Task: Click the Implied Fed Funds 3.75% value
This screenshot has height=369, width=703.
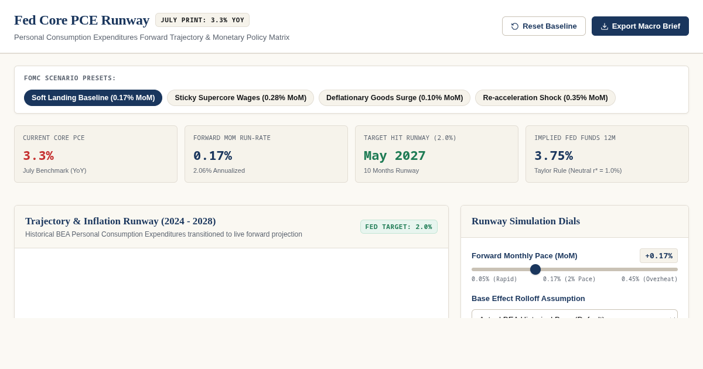Action: tap(554, 156)
